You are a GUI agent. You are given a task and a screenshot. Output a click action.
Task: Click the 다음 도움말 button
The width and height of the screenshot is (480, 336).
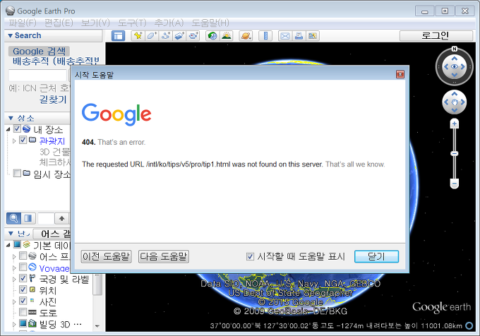click(164, 256)
